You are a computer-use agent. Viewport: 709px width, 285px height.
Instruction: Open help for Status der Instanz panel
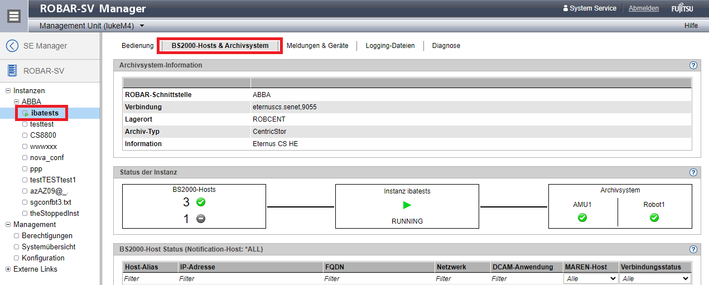point(693,172)
